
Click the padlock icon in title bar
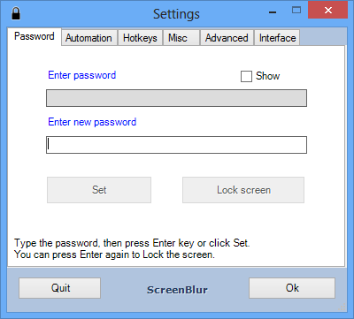[x=16, y=13]
